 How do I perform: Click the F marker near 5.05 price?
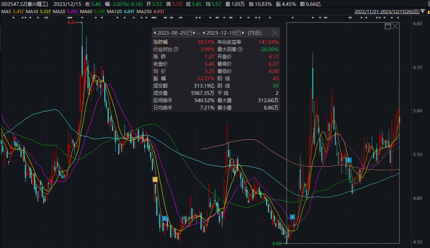tap(349, 160)
